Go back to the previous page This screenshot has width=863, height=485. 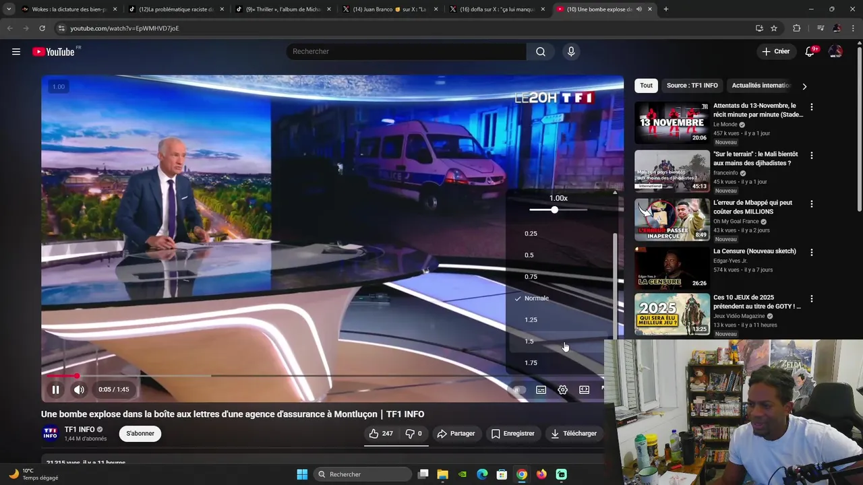[9, 28]
